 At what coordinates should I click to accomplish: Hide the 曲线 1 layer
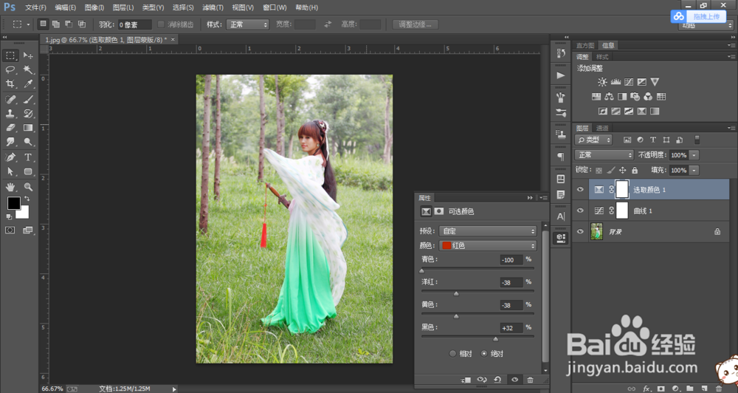pos(580,211)
